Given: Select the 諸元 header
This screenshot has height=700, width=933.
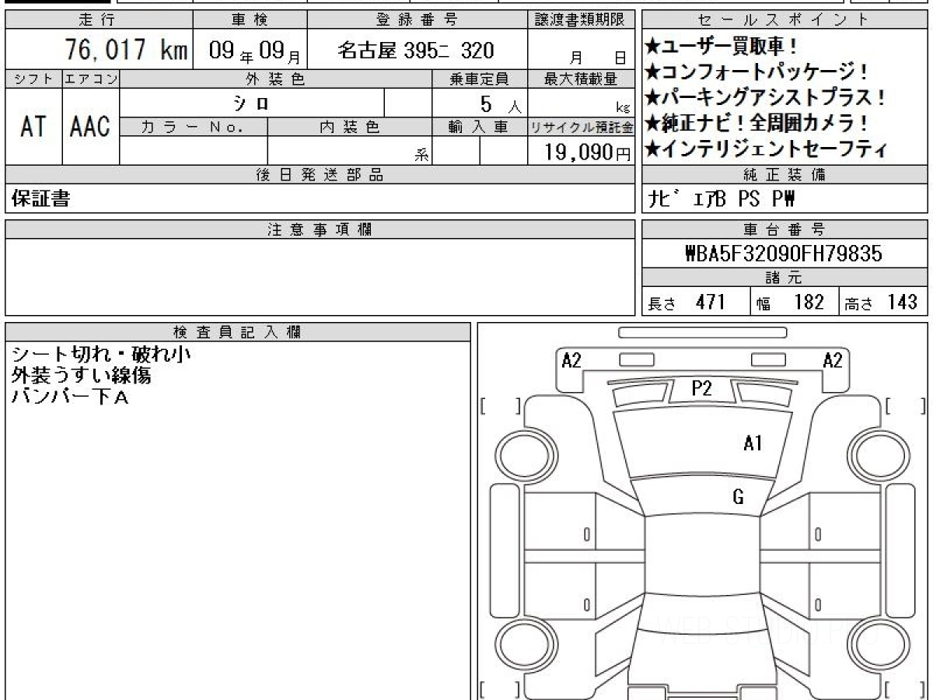Looking at the screenshot, I should (x=784, y=278).
